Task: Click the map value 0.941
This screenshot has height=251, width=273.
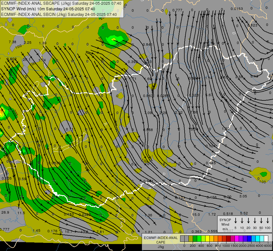Action: (148, 181)
